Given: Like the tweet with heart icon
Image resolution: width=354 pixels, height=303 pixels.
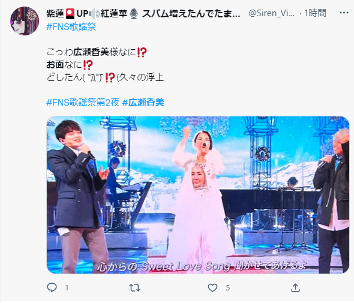Looking at the screenshot, I should coord(212,287).
